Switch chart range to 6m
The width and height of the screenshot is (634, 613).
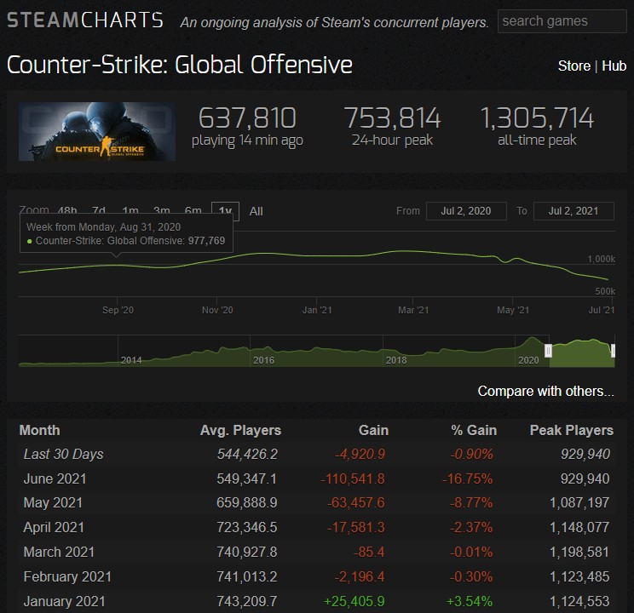pos(193,211)
